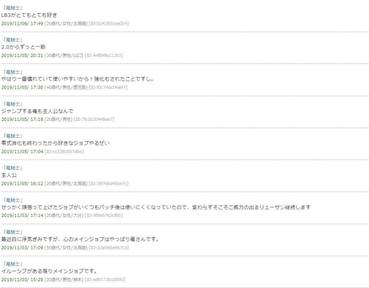Open the 竜騎士 link above the 最近白に浮気ぎみ comment
369x288 pixels.
tap(12, 233)
